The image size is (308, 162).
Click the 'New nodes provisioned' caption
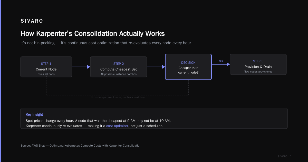[x=258, y=72]
